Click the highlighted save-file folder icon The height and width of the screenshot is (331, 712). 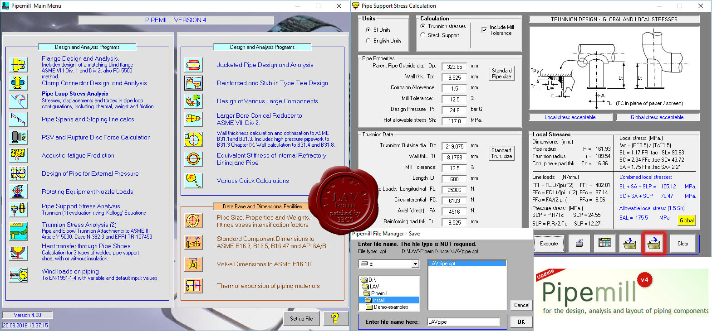654,244
